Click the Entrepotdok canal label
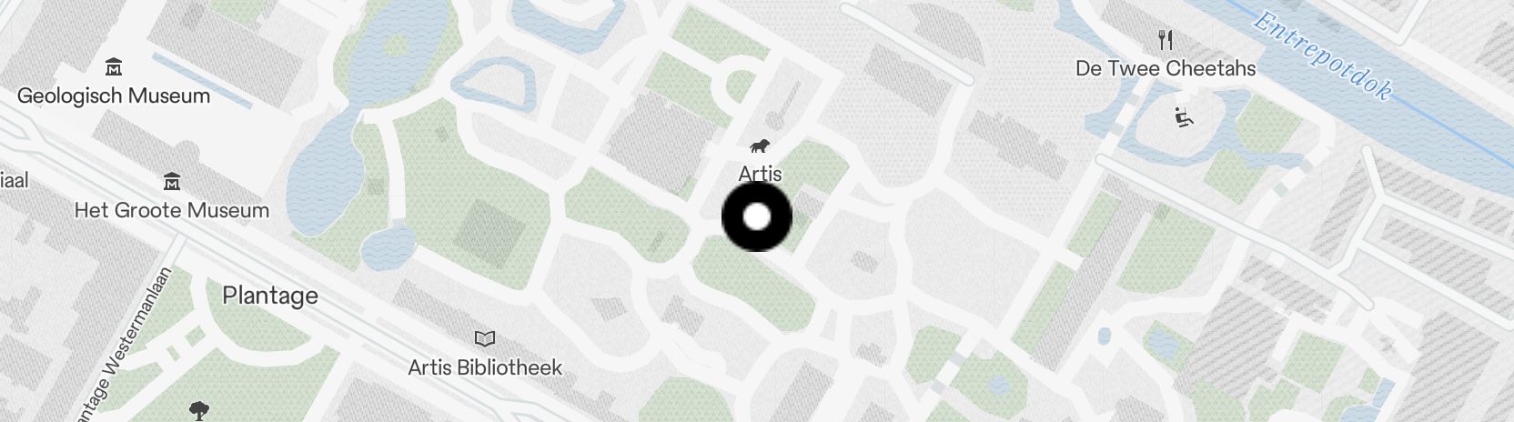Screen dimensions: 1514x422 (1323, 55)
